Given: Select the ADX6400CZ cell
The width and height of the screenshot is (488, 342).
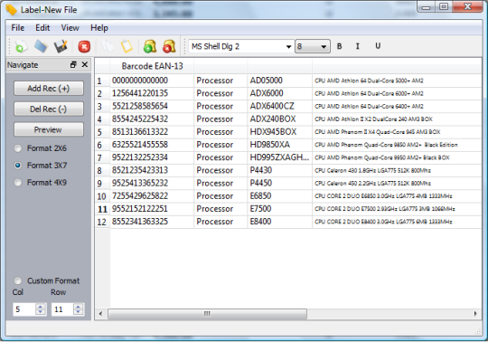Looking at the screenshot, I should point(280,106).
